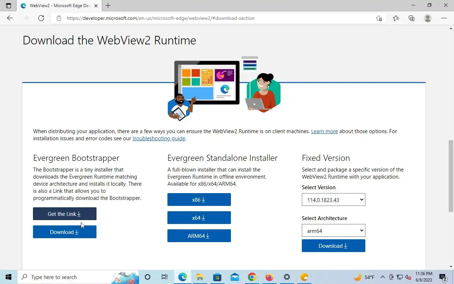The height and width of the screenshot is (284, 454).
Task: Download the ARM64 standalone installer
Action: tap(199, 236)
